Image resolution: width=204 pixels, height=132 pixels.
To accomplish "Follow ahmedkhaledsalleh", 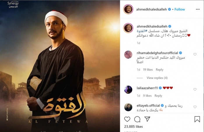I will (x=180, y=9).
